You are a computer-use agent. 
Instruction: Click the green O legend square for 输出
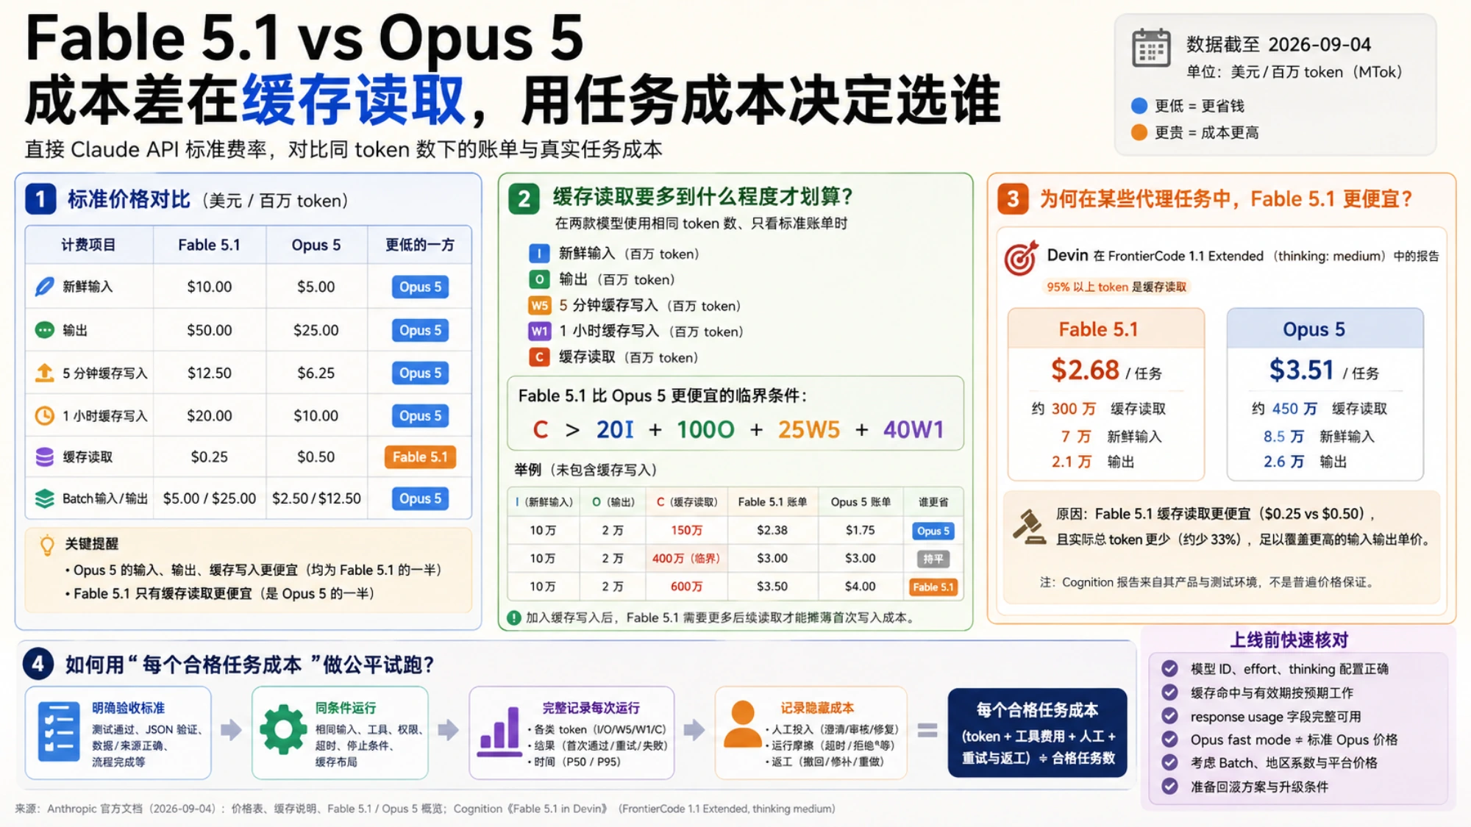539,279
